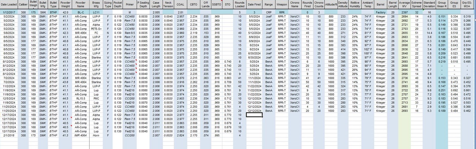Viewport: 476px width, 149px height.
Task: Click the 5/12/2024 date fired cell
Action: [x=254, y=33]
